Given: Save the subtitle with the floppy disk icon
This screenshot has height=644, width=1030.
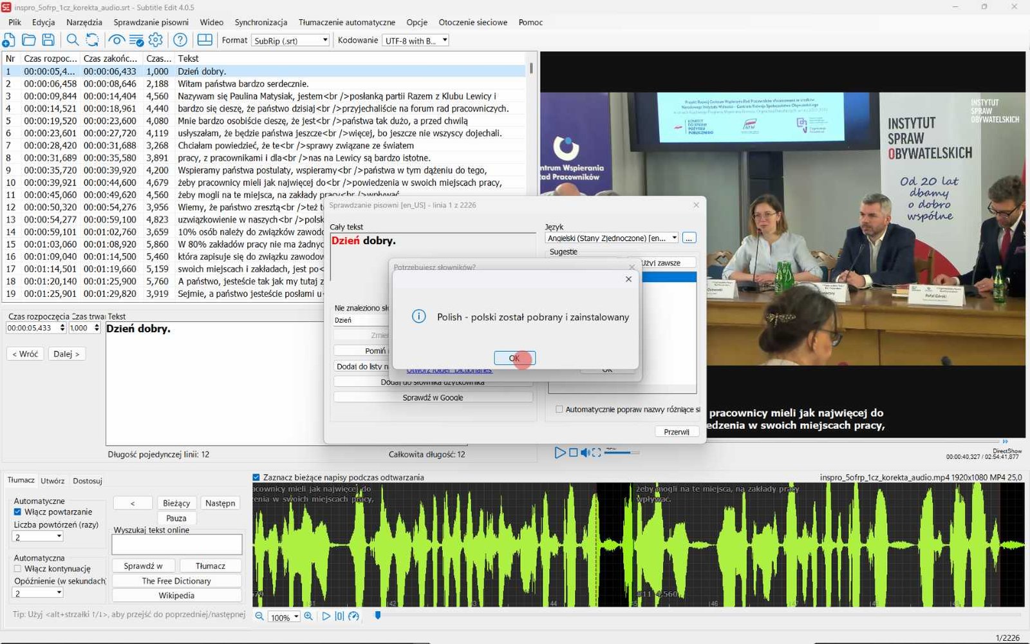Looking at the screenshot, I should pyautogui.click(x=48, y=40).
